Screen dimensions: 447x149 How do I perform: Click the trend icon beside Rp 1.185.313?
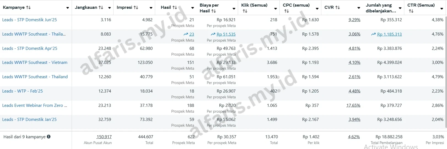[x=373, y=34]
